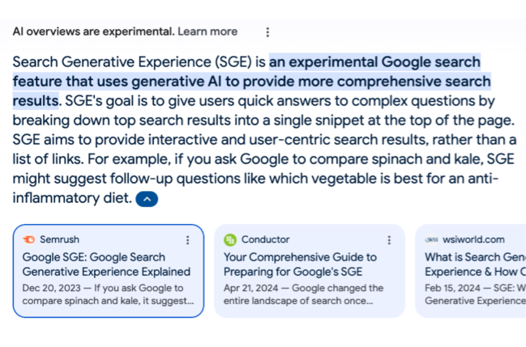The image size is (526, 347).
Task: Open the 'What is Search Gen...' article title
Action: pos(476,264)
